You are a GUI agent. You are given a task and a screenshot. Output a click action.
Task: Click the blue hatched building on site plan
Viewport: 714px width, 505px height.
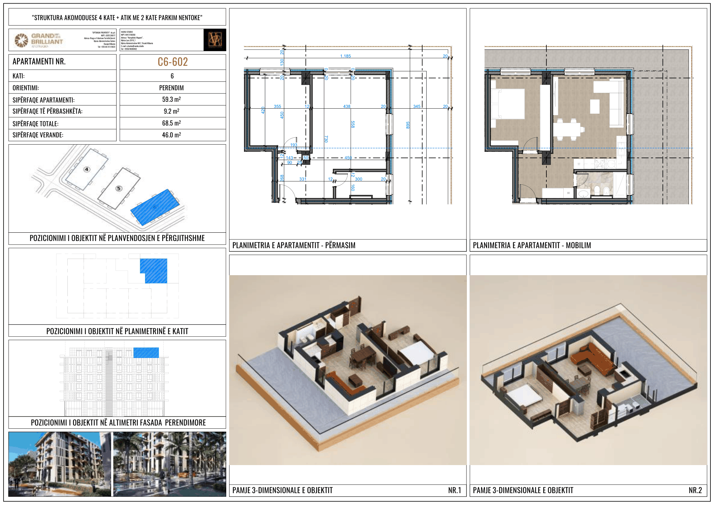coord(155,207)
